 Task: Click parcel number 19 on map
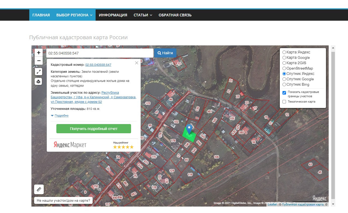pyautogui.click(x=266, y=117)
